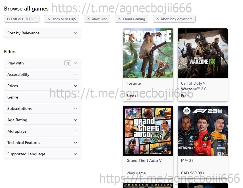Remove the Xbox One filter chip
The width and height of the screenshot is (243, 188).
97,19
